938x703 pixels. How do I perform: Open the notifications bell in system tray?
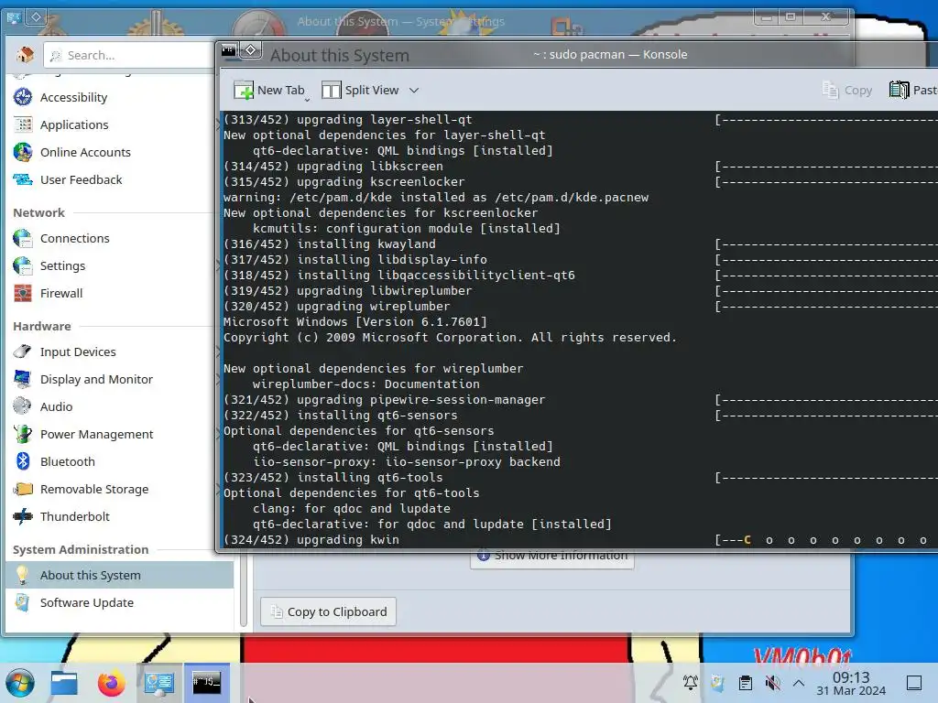pos(691,683)
